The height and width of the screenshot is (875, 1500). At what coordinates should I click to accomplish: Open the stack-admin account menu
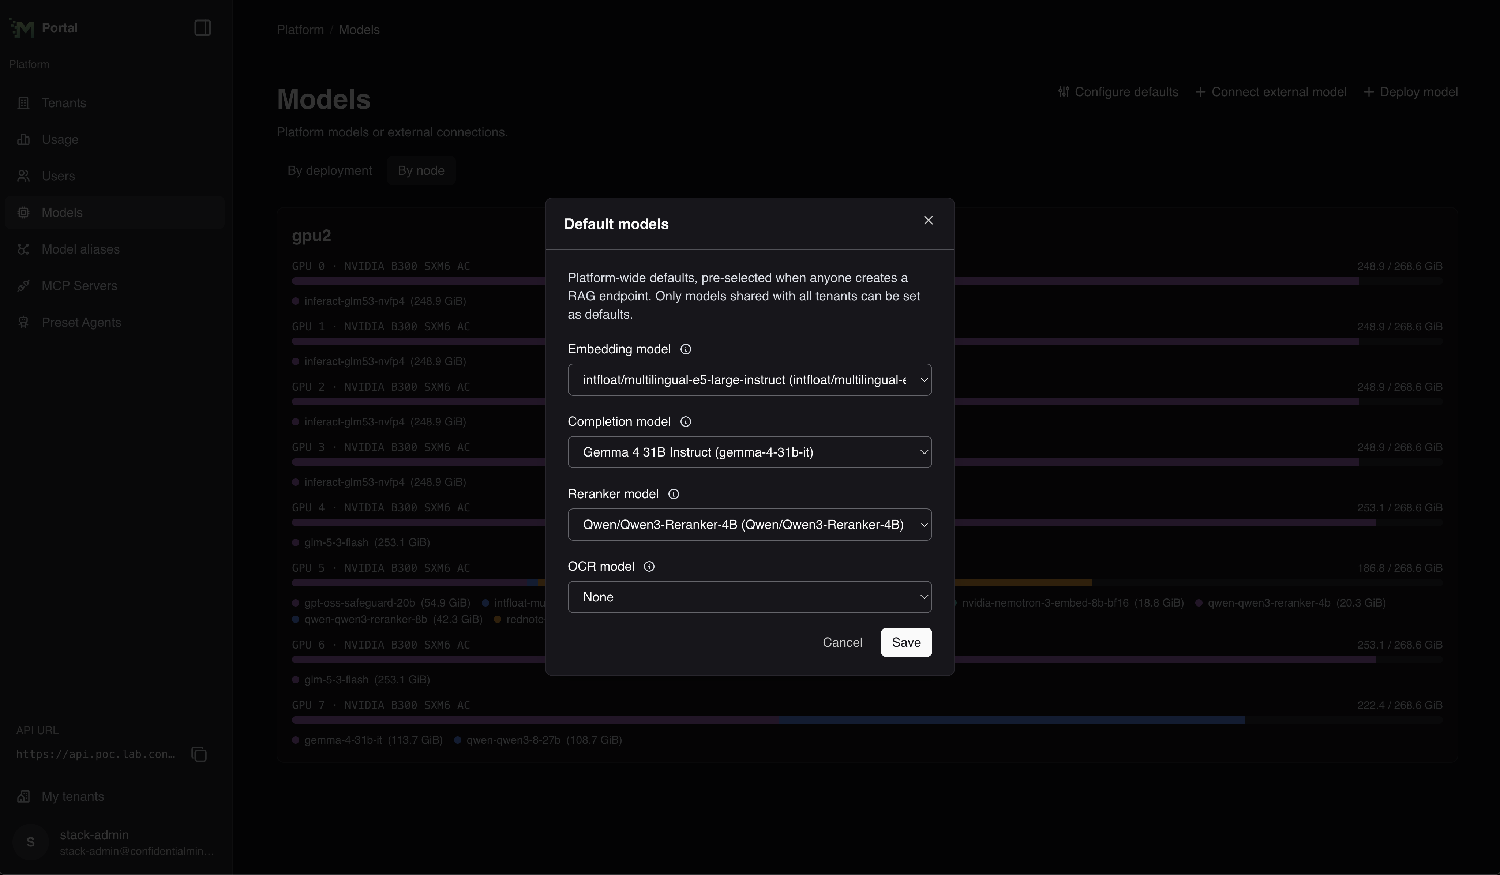[114, 842]
